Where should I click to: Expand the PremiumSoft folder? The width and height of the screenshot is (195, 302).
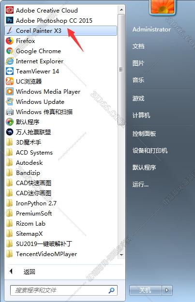(x=29, y=214)
